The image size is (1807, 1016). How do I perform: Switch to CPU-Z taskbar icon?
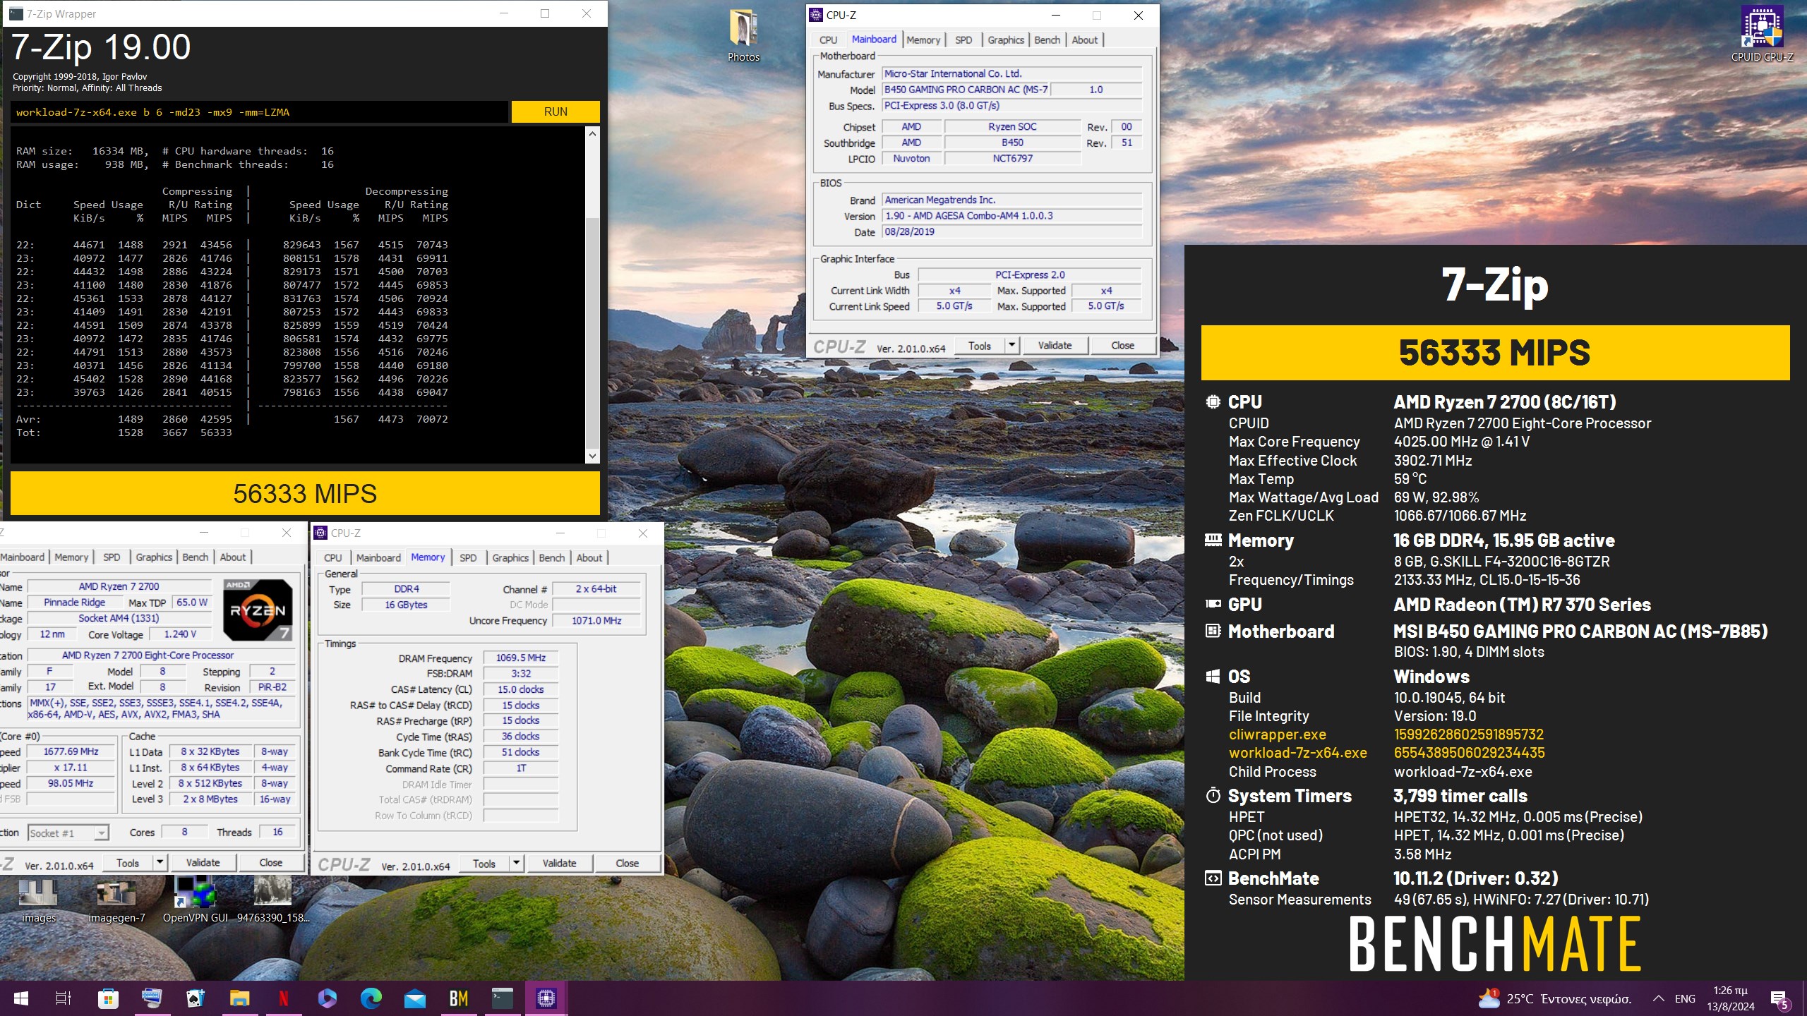(546, 998)
